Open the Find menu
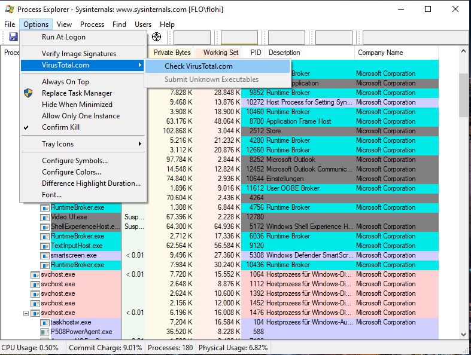 point(119,25)
